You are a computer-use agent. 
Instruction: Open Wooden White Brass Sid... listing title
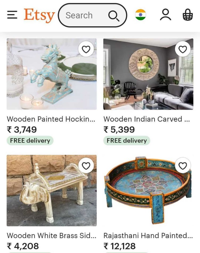click(x=51, y=236)
